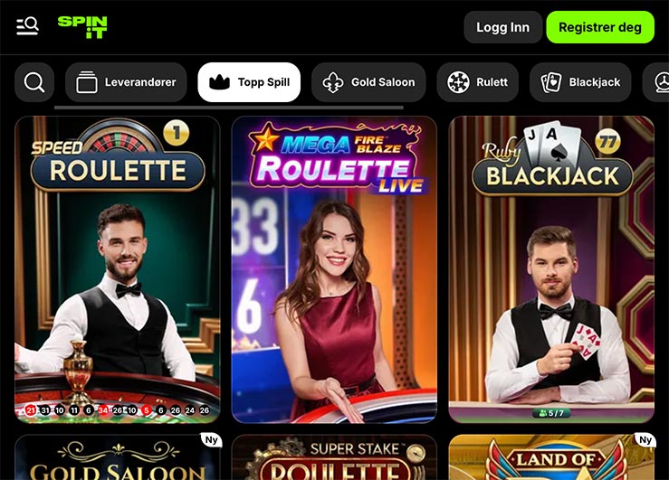The image size is (669, 480).
Task: Click the Spin It logo
Action: [82, 27]
